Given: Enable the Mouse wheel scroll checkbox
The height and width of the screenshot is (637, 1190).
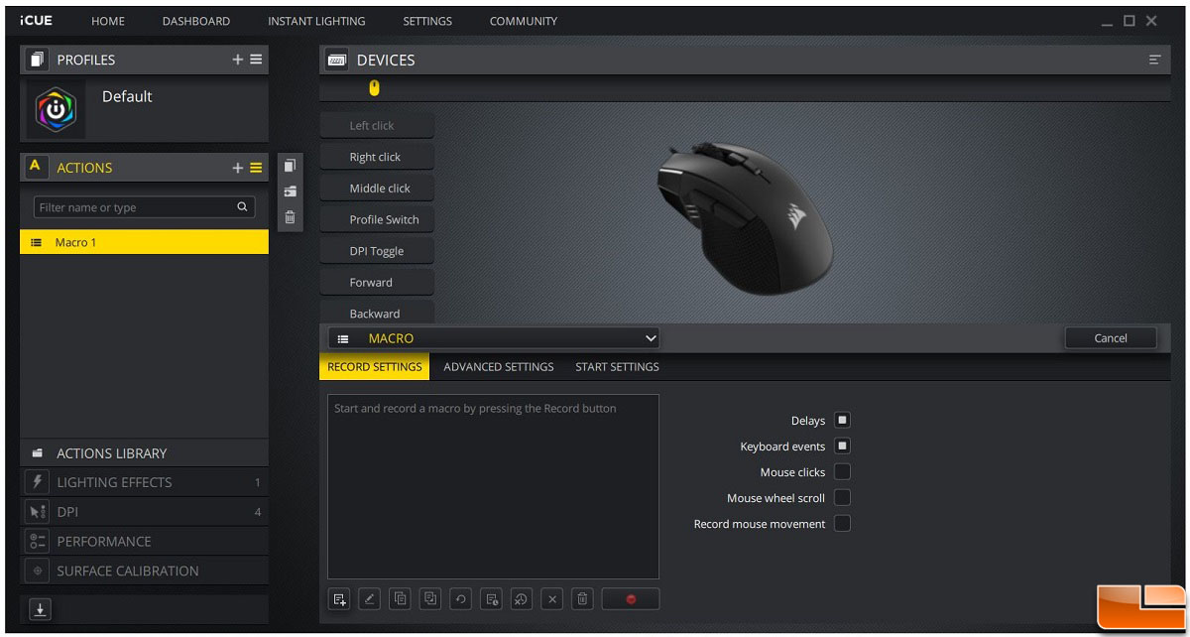Looking at the screenshot, I should coord(842,498).
